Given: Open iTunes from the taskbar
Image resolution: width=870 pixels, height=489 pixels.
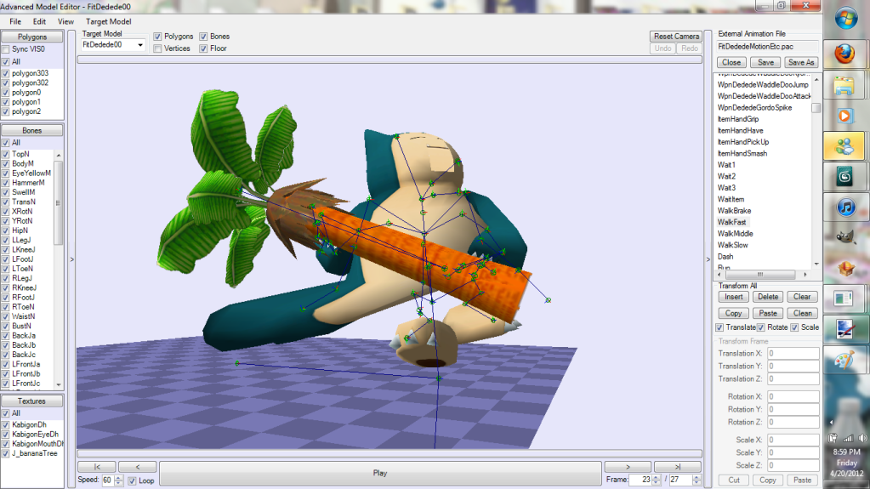Looking at the screenshot, I should (844, 208).
